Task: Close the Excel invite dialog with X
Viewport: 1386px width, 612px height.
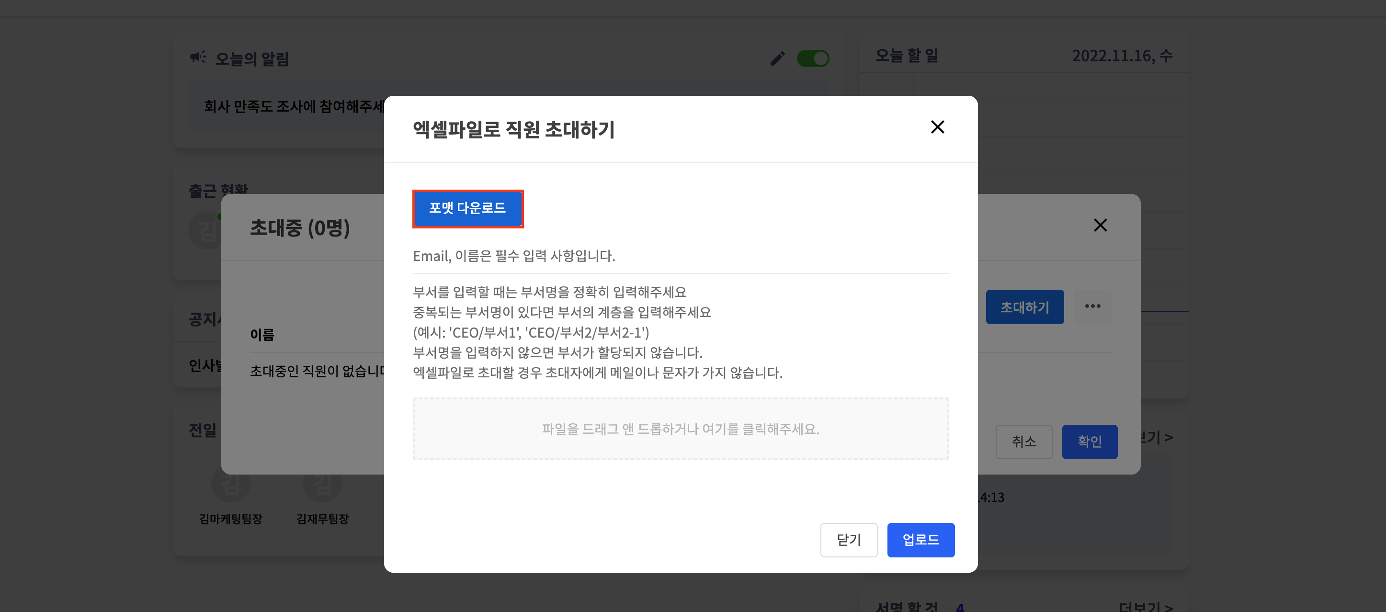Action: (x=937, y=127)
